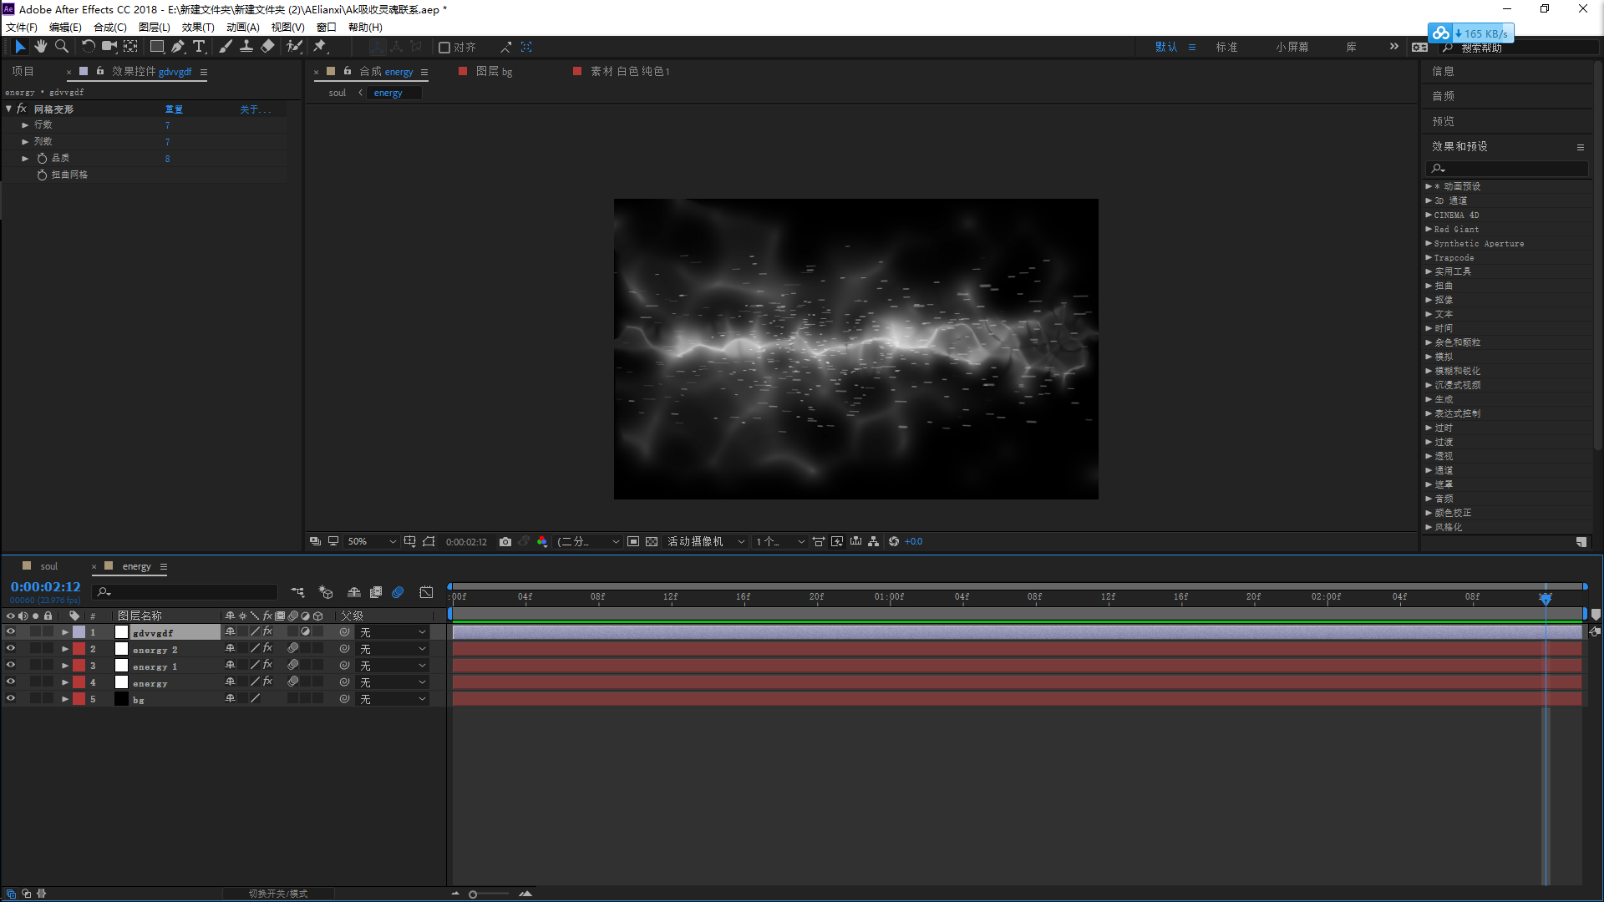The width and height of the screenshot is (1604, 902).
Task: Click the label color swatch of layer gdvvgdf
Action: tap(79, 632)
